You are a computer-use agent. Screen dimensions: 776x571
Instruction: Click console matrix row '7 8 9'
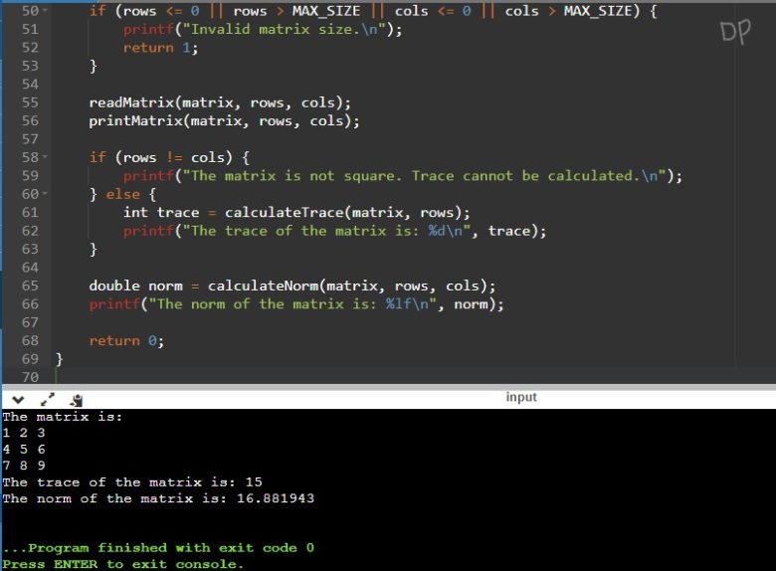(24, 466)
